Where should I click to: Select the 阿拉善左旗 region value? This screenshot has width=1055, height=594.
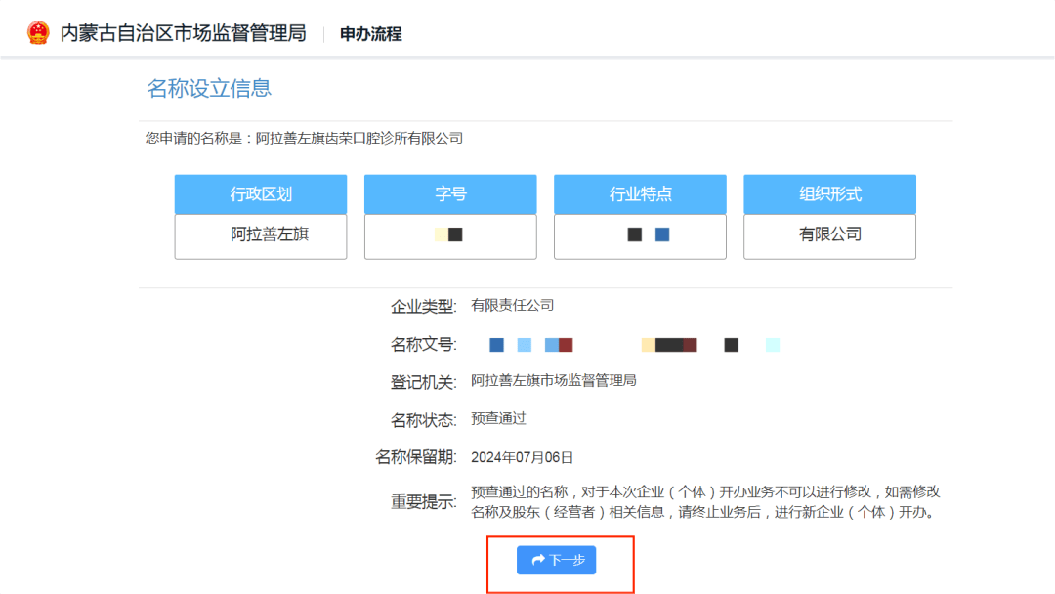click(x=260, y=234)
